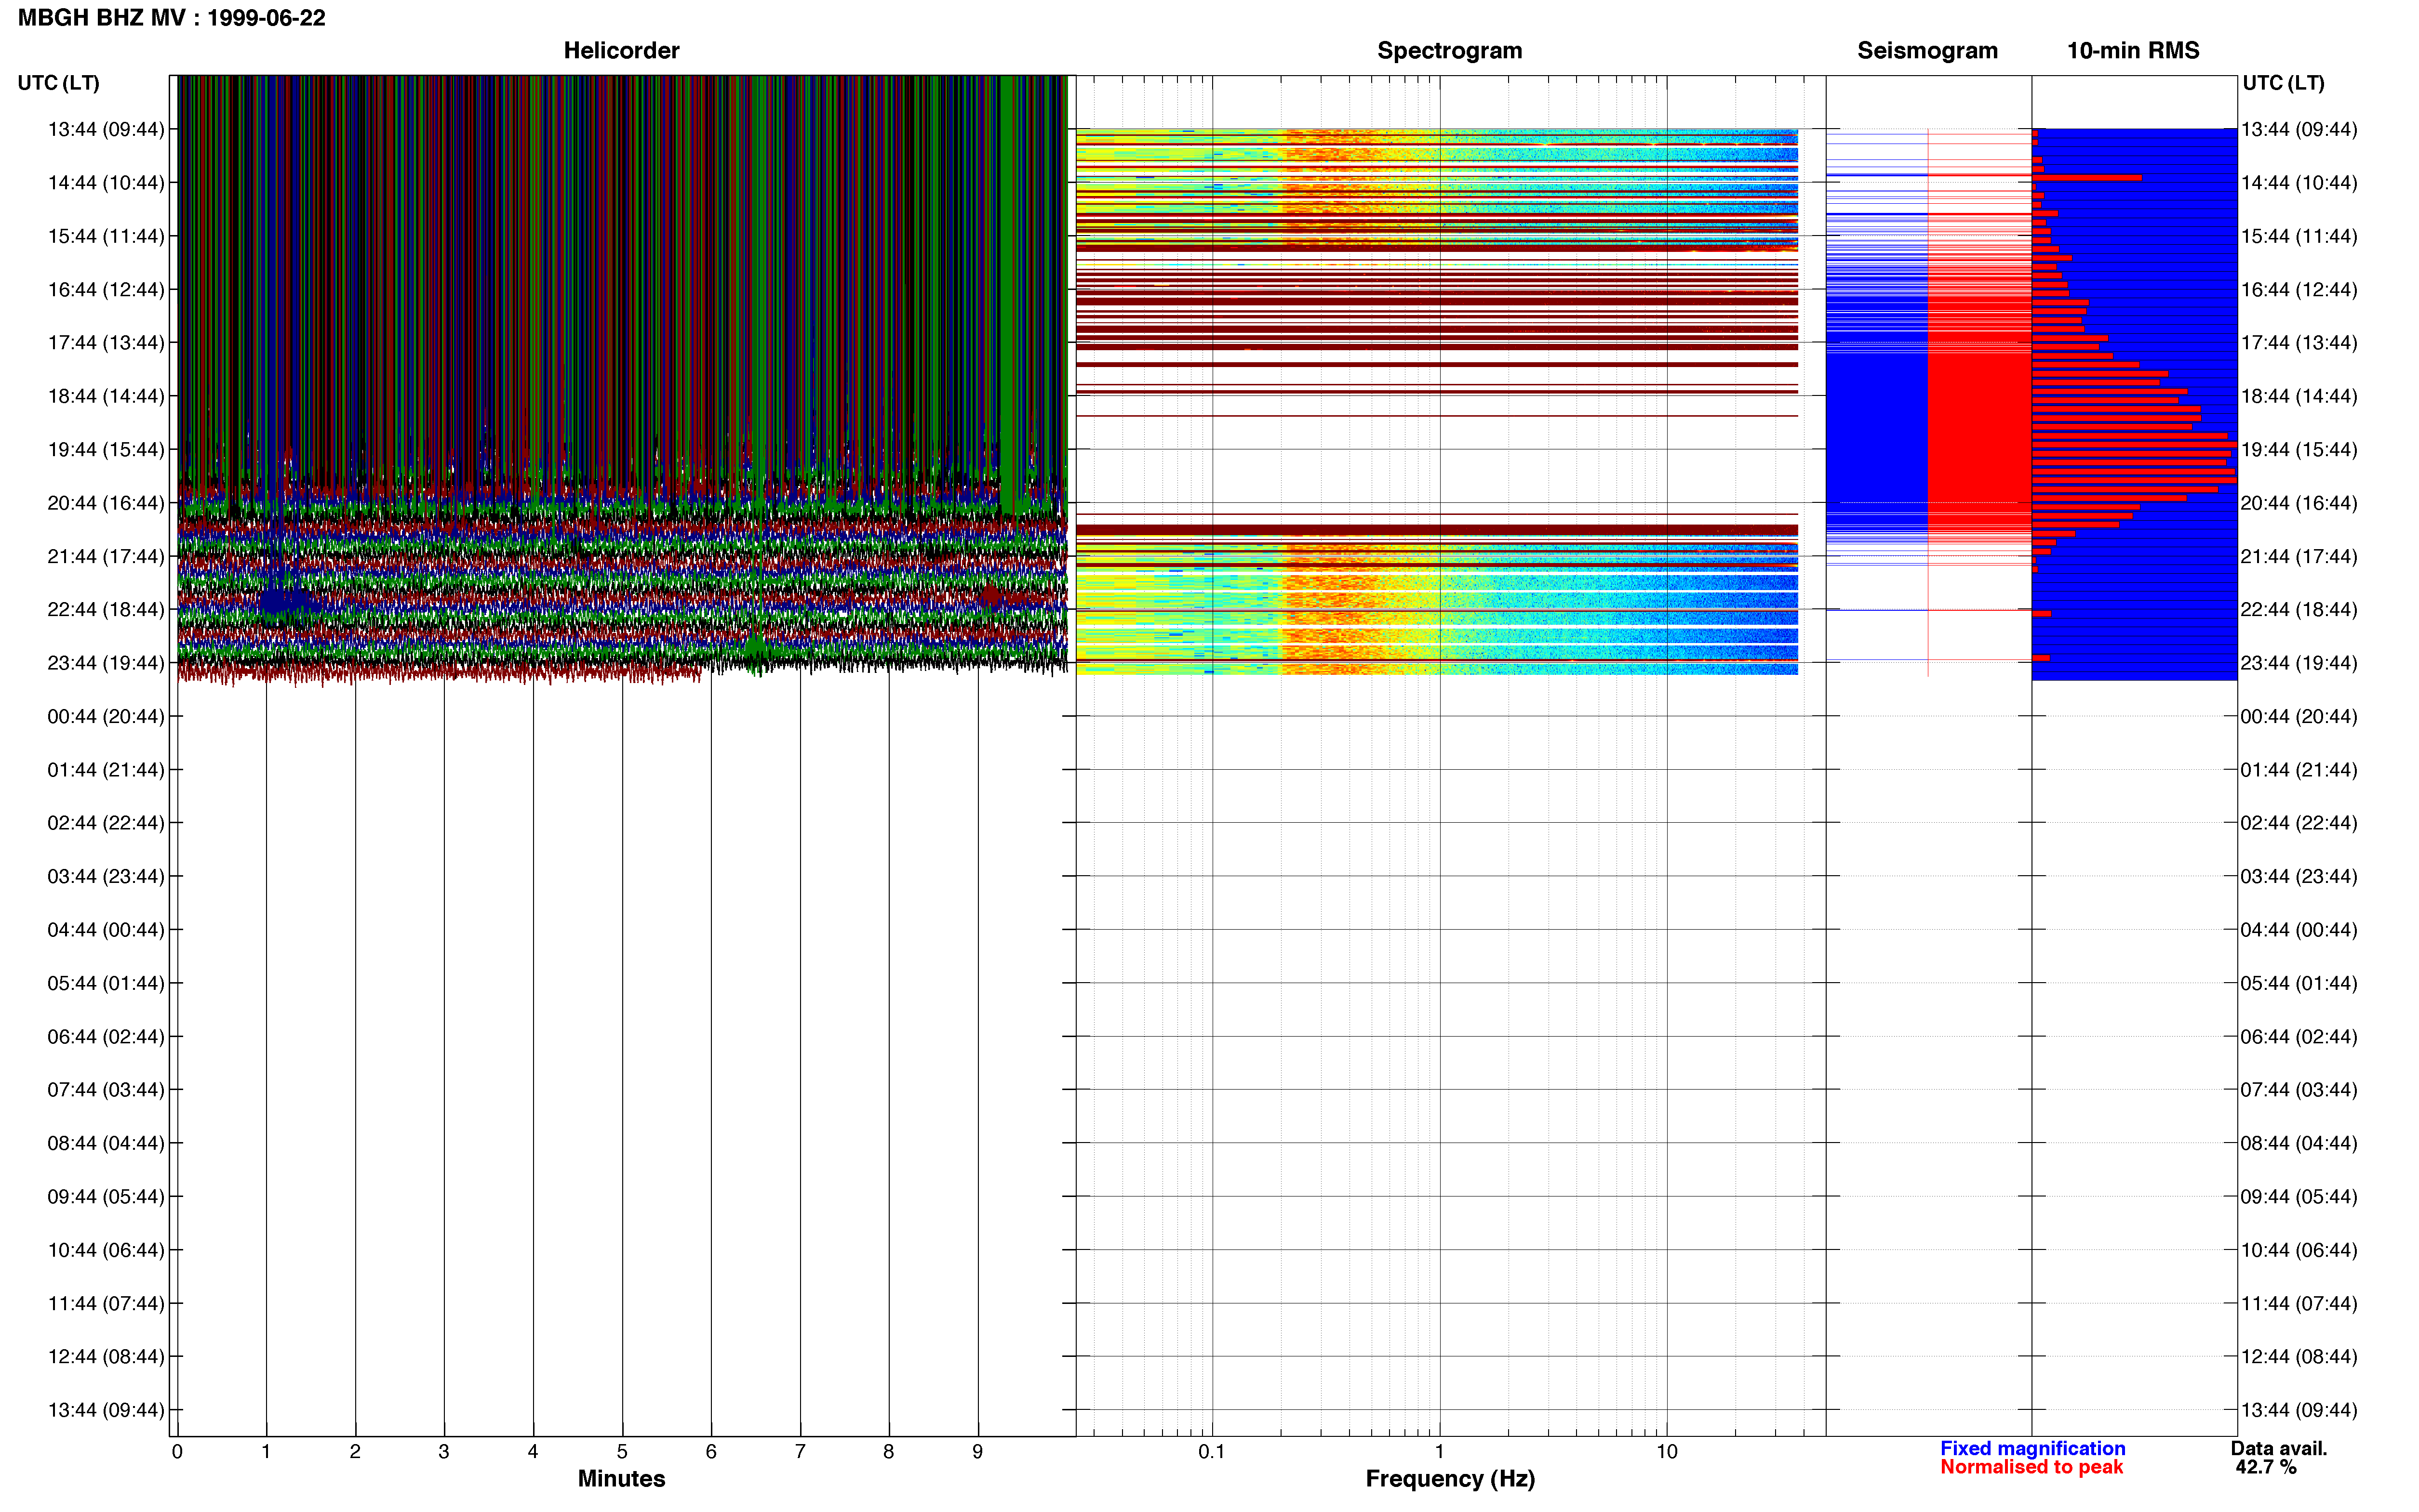The width and height of the screenshot is (2419, 1512).
Task: Click the left axis label 03:44 (23:44)
Action: coord(106,876)
